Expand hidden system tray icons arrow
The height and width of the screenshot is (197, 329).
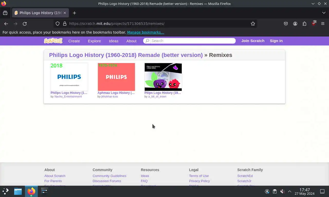(290, 191)
